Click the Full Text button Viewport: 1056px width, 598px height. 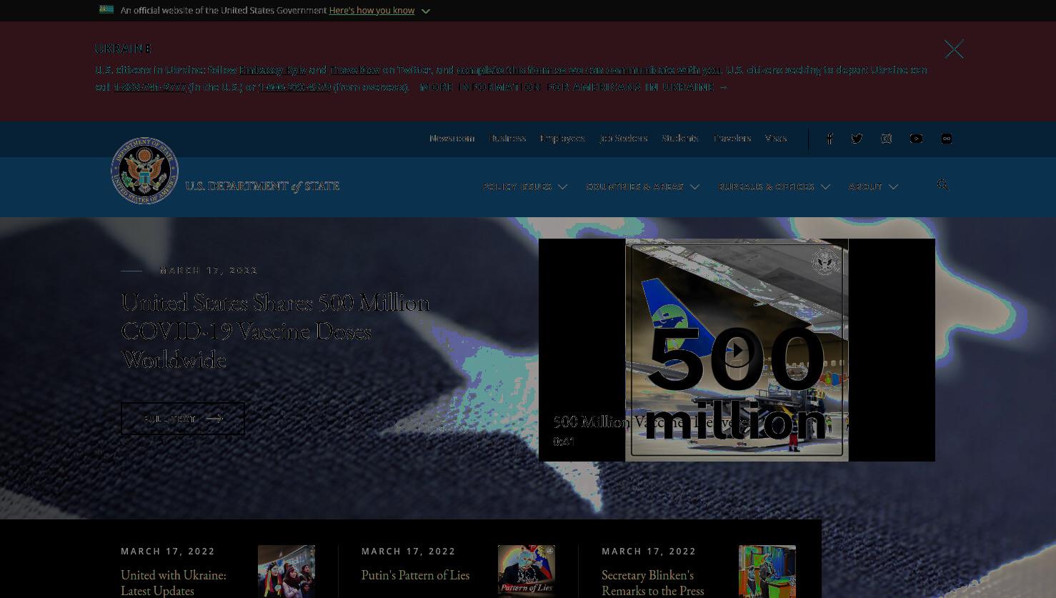[183, 419]
